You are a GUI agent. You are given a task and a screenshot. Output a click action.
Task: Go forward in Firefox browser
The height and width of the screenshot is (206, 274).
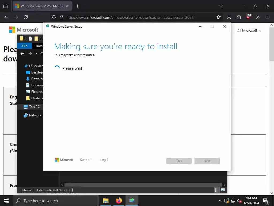point(16,17)
